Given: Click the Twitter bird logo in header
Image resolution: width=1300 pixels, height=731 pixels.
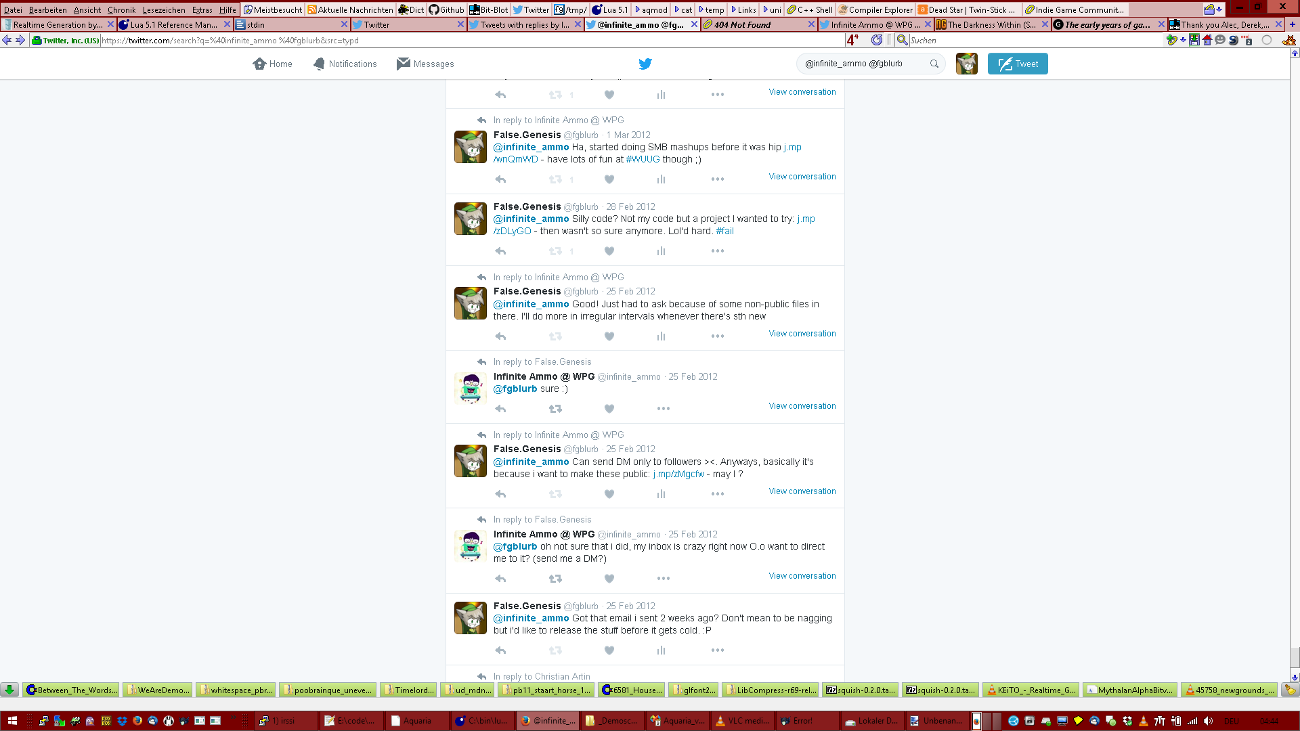Looking at the screenshot, I should point(645,64).
